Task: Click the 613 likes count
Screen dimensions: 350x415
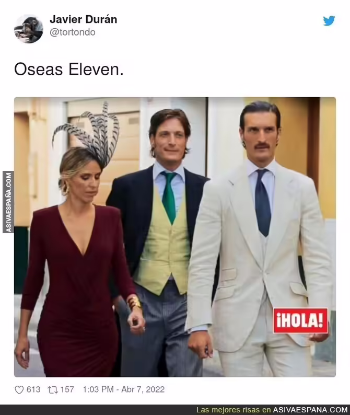Action: tap(33, 389)
